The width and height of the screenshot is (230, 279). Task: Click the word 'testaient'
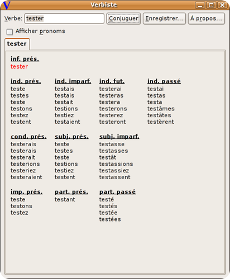click(68, 122)
